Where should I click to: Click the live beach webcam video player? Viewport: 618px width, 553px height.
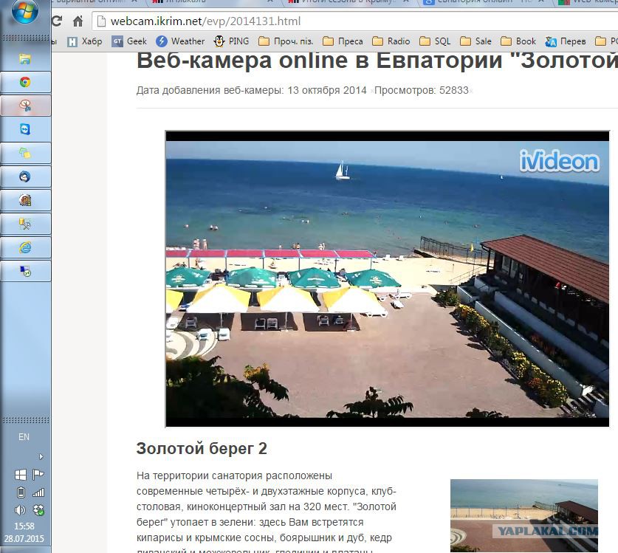[x=388, y=278]
